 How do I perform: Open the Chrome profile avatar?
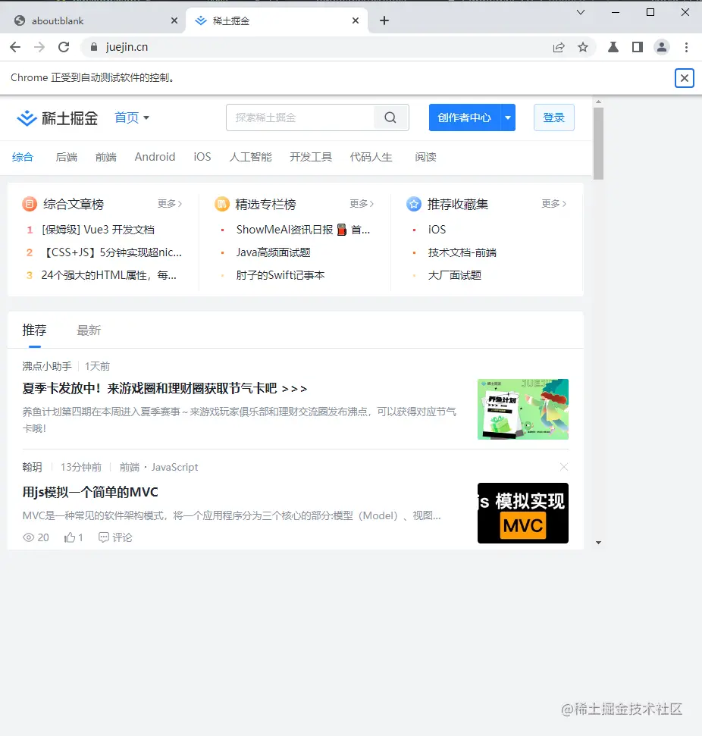pos(662,47)
